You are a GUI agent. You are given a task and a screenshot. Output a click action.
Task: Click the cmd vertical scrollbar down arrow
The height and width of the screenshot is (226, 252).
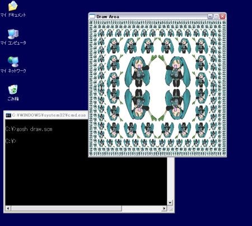pos(170,203)
